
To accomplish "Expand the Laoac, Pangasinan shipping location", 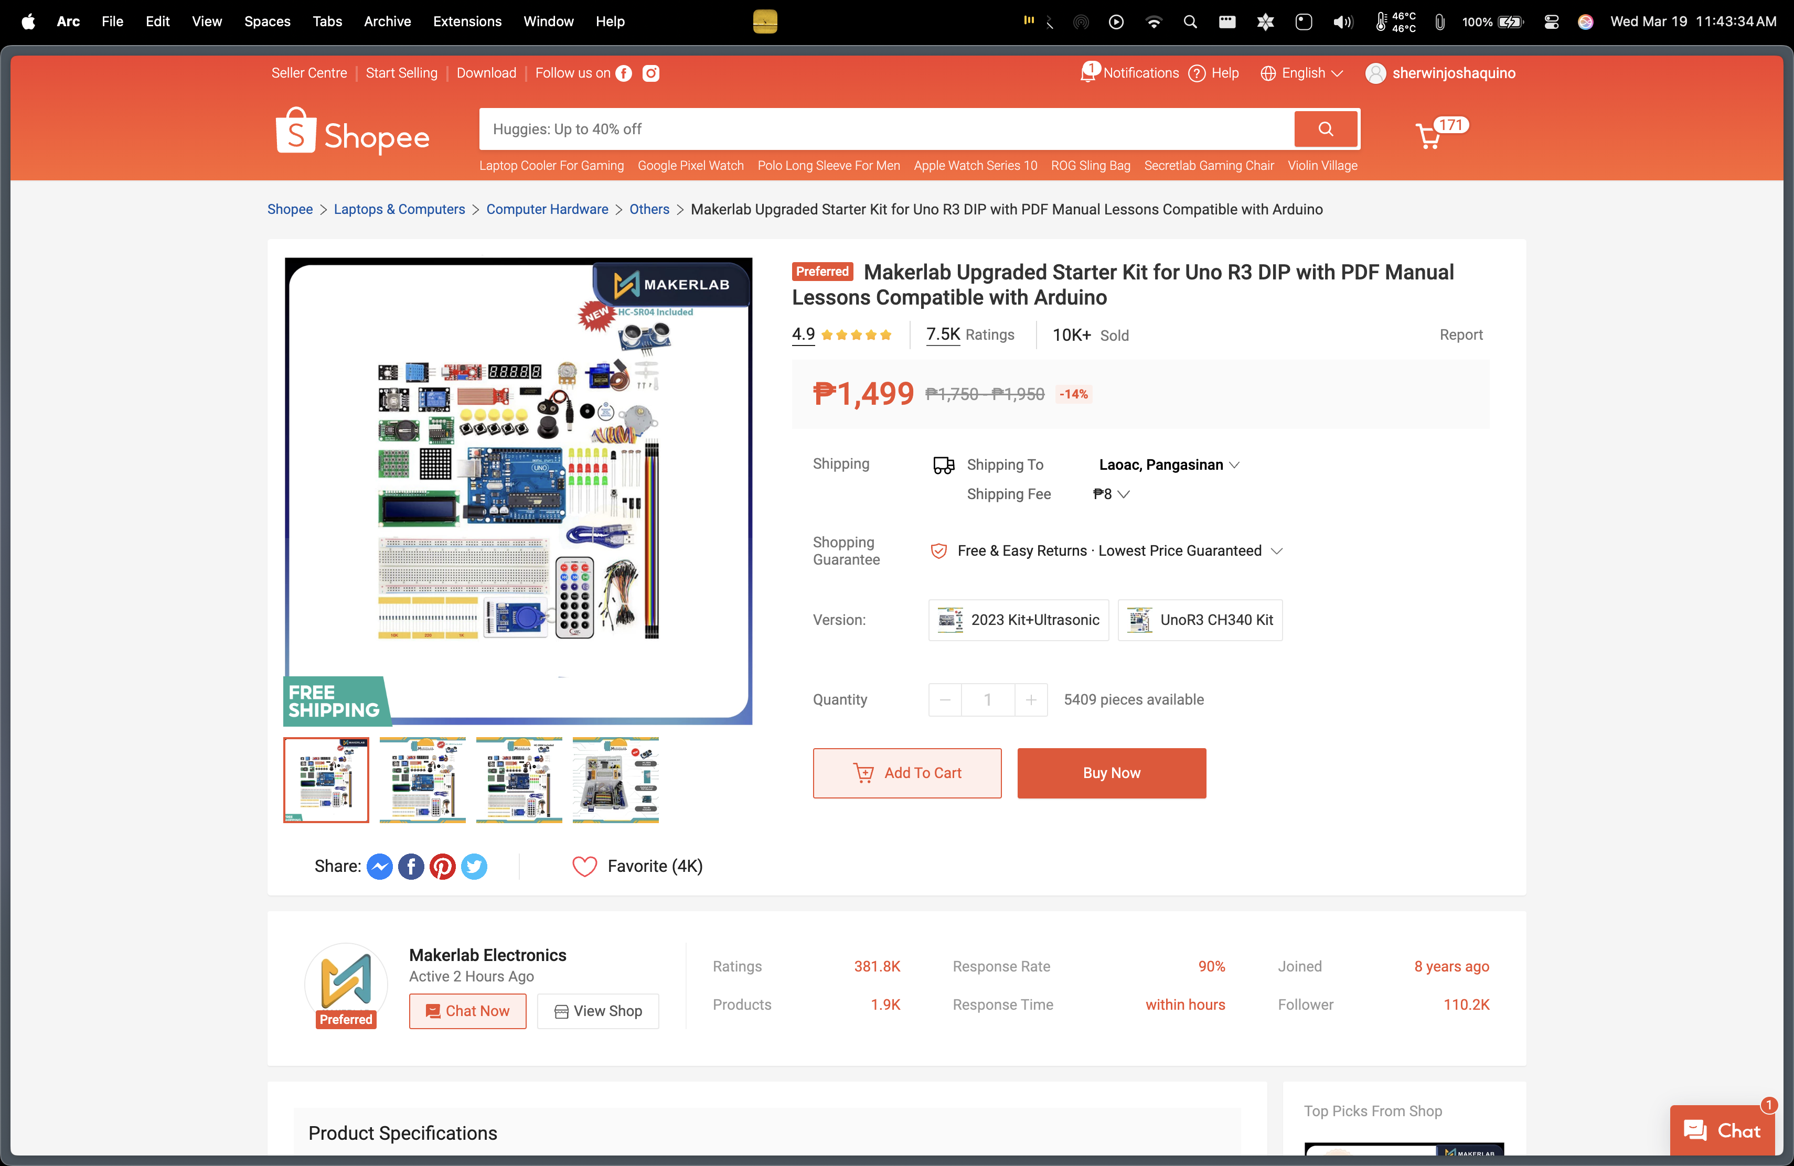I will coord(1168,465).
